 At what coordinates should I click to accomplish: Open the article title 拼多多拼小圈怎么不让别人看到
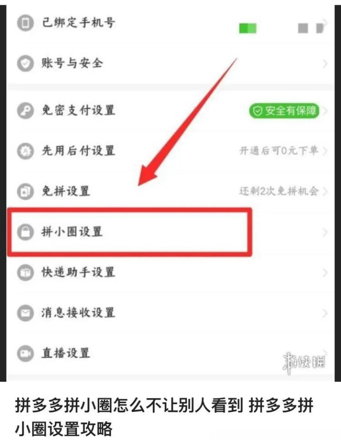pyautogui.click(x=129, y=405)
